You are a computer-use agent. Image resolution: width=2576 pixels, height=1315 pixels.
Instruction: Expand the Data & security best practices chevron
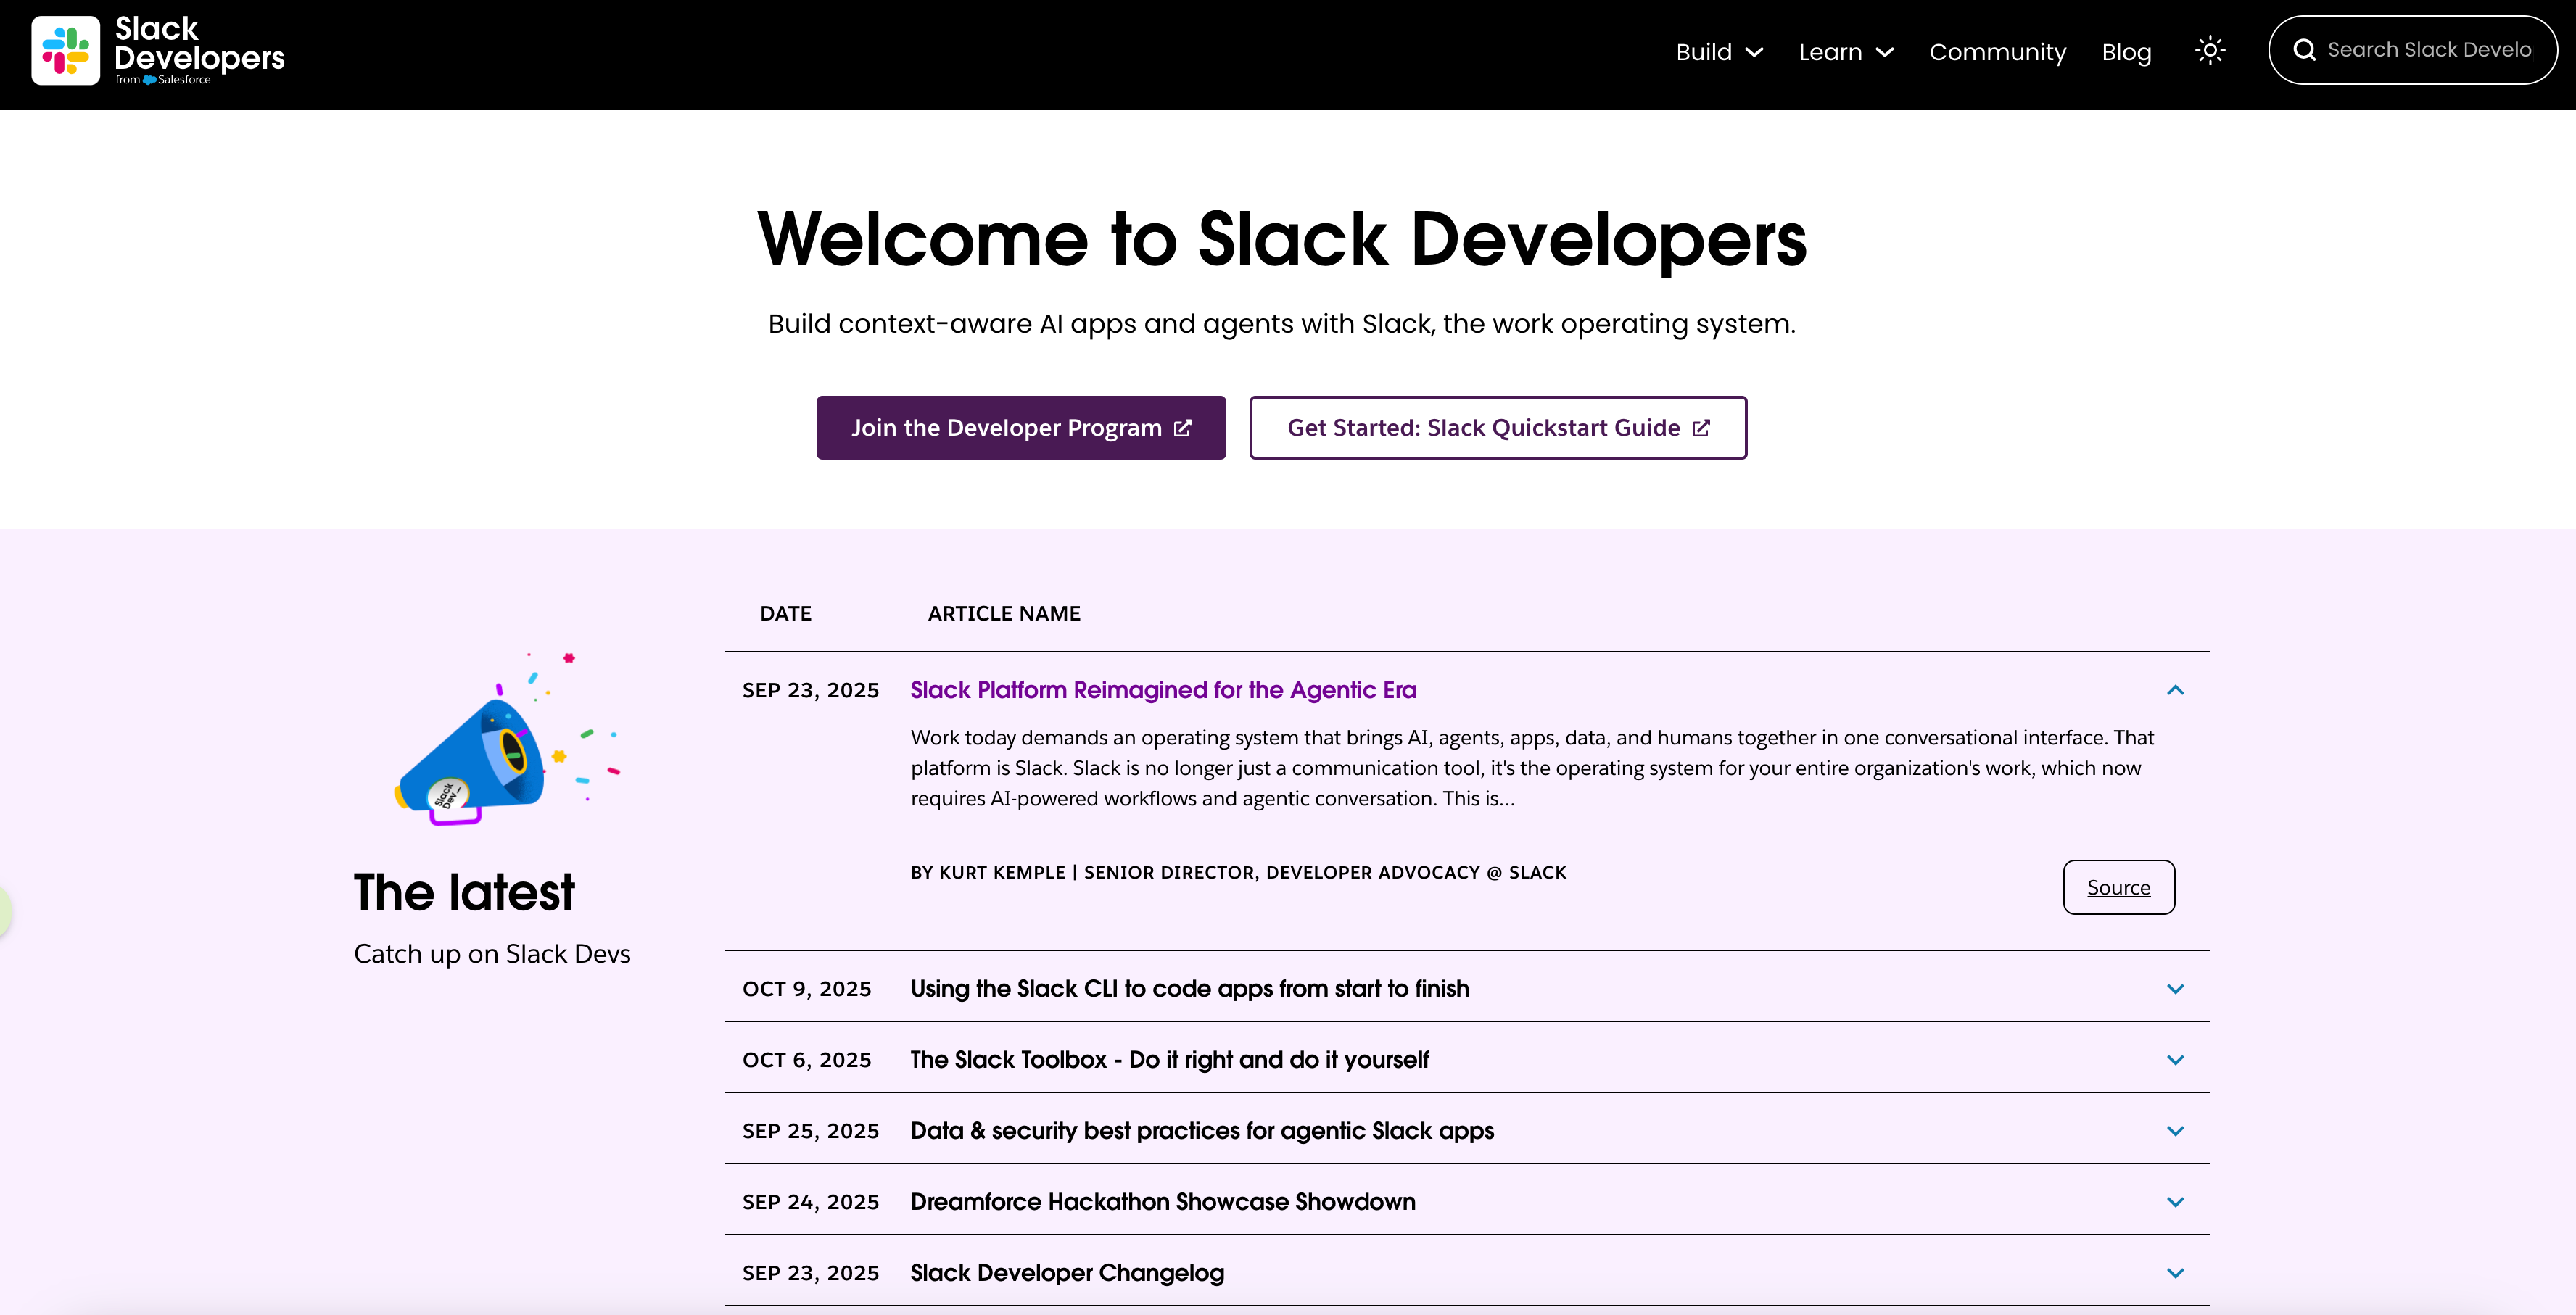click(x=2175, y=1131)
